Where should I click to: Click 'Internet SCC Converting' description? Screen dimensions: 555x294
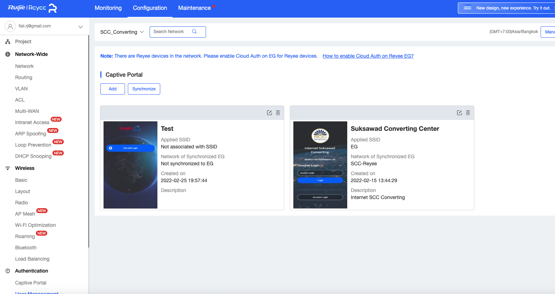(x=378, y=197)
